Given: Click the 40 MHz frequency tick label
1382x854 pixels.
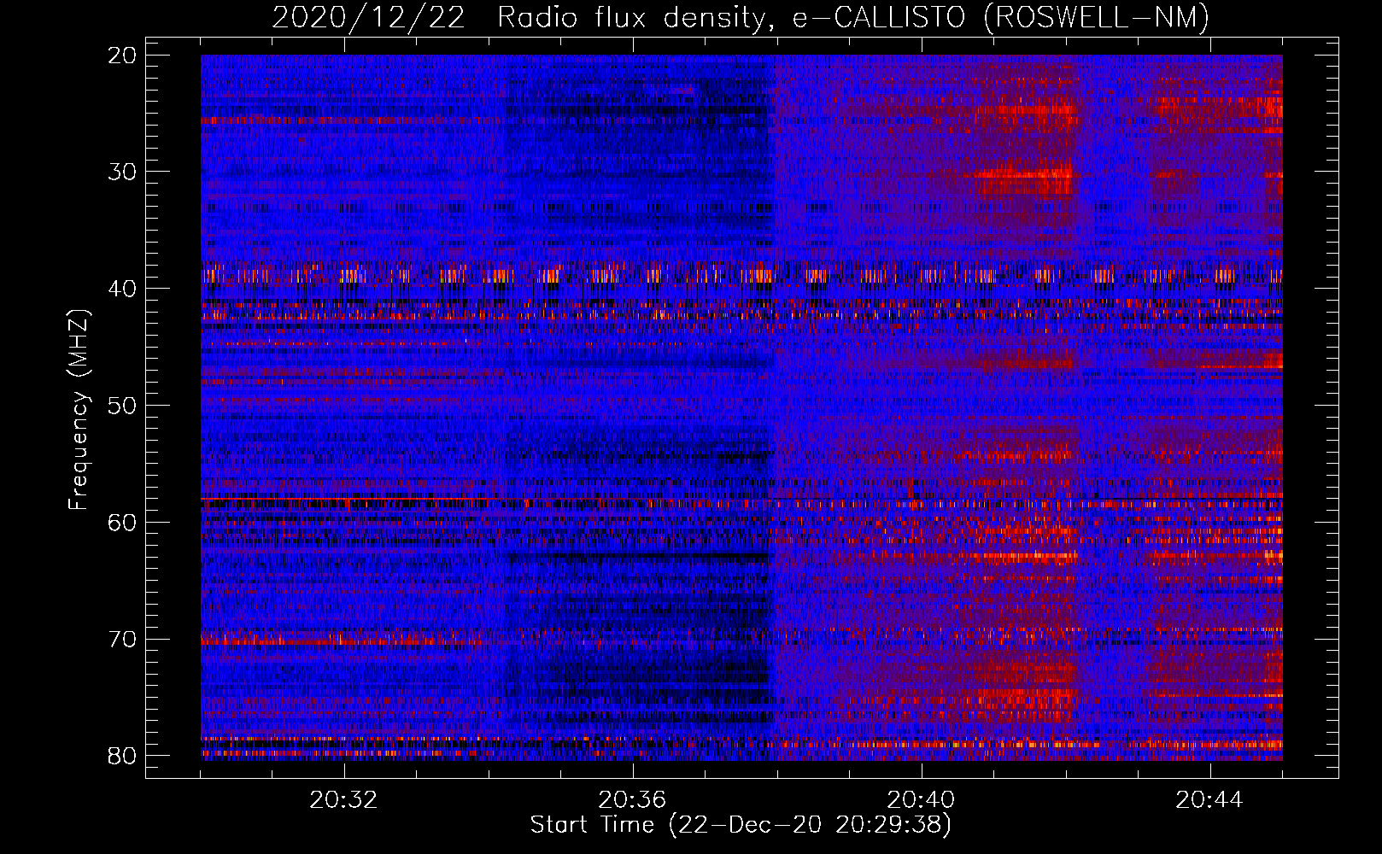Looking at the screenshot, I should point(123,289).
